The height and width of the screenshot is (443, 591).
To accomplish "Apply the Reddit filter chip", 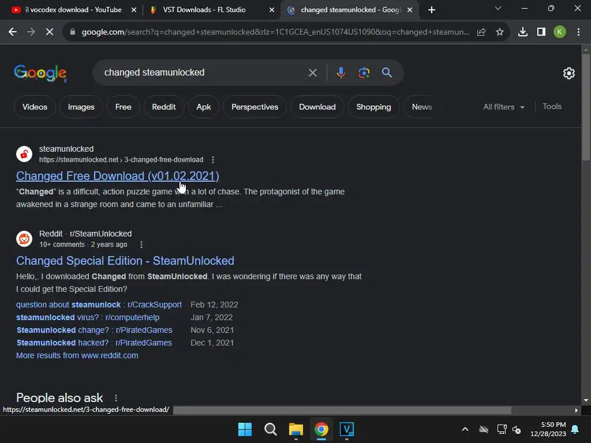I will point(163,107).
